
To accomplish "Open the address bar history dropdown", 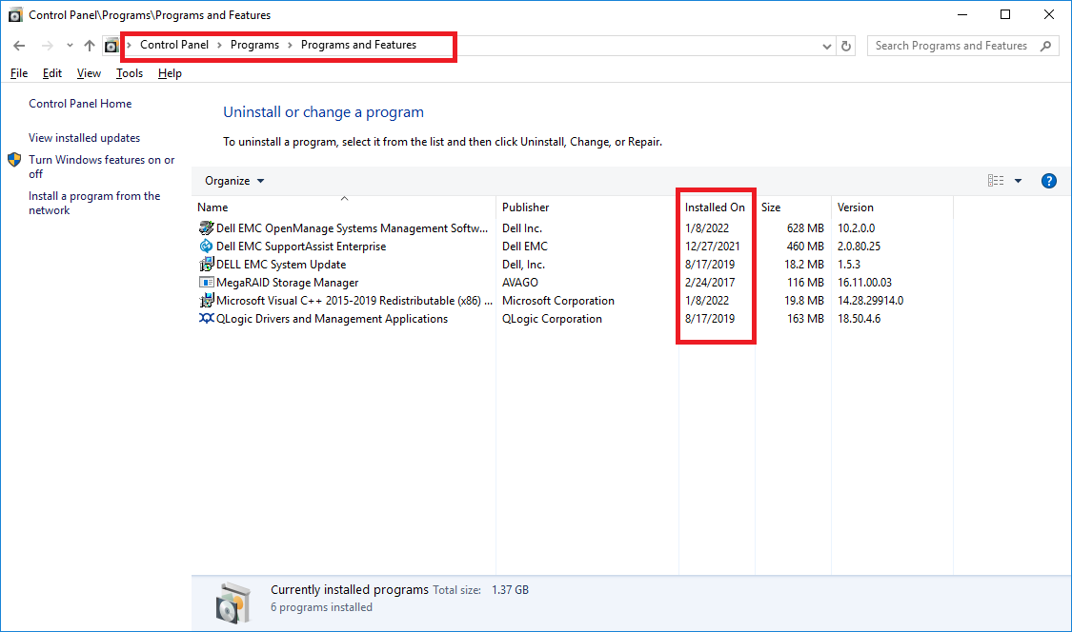I will pyautogui.click(x=827, y=45).
